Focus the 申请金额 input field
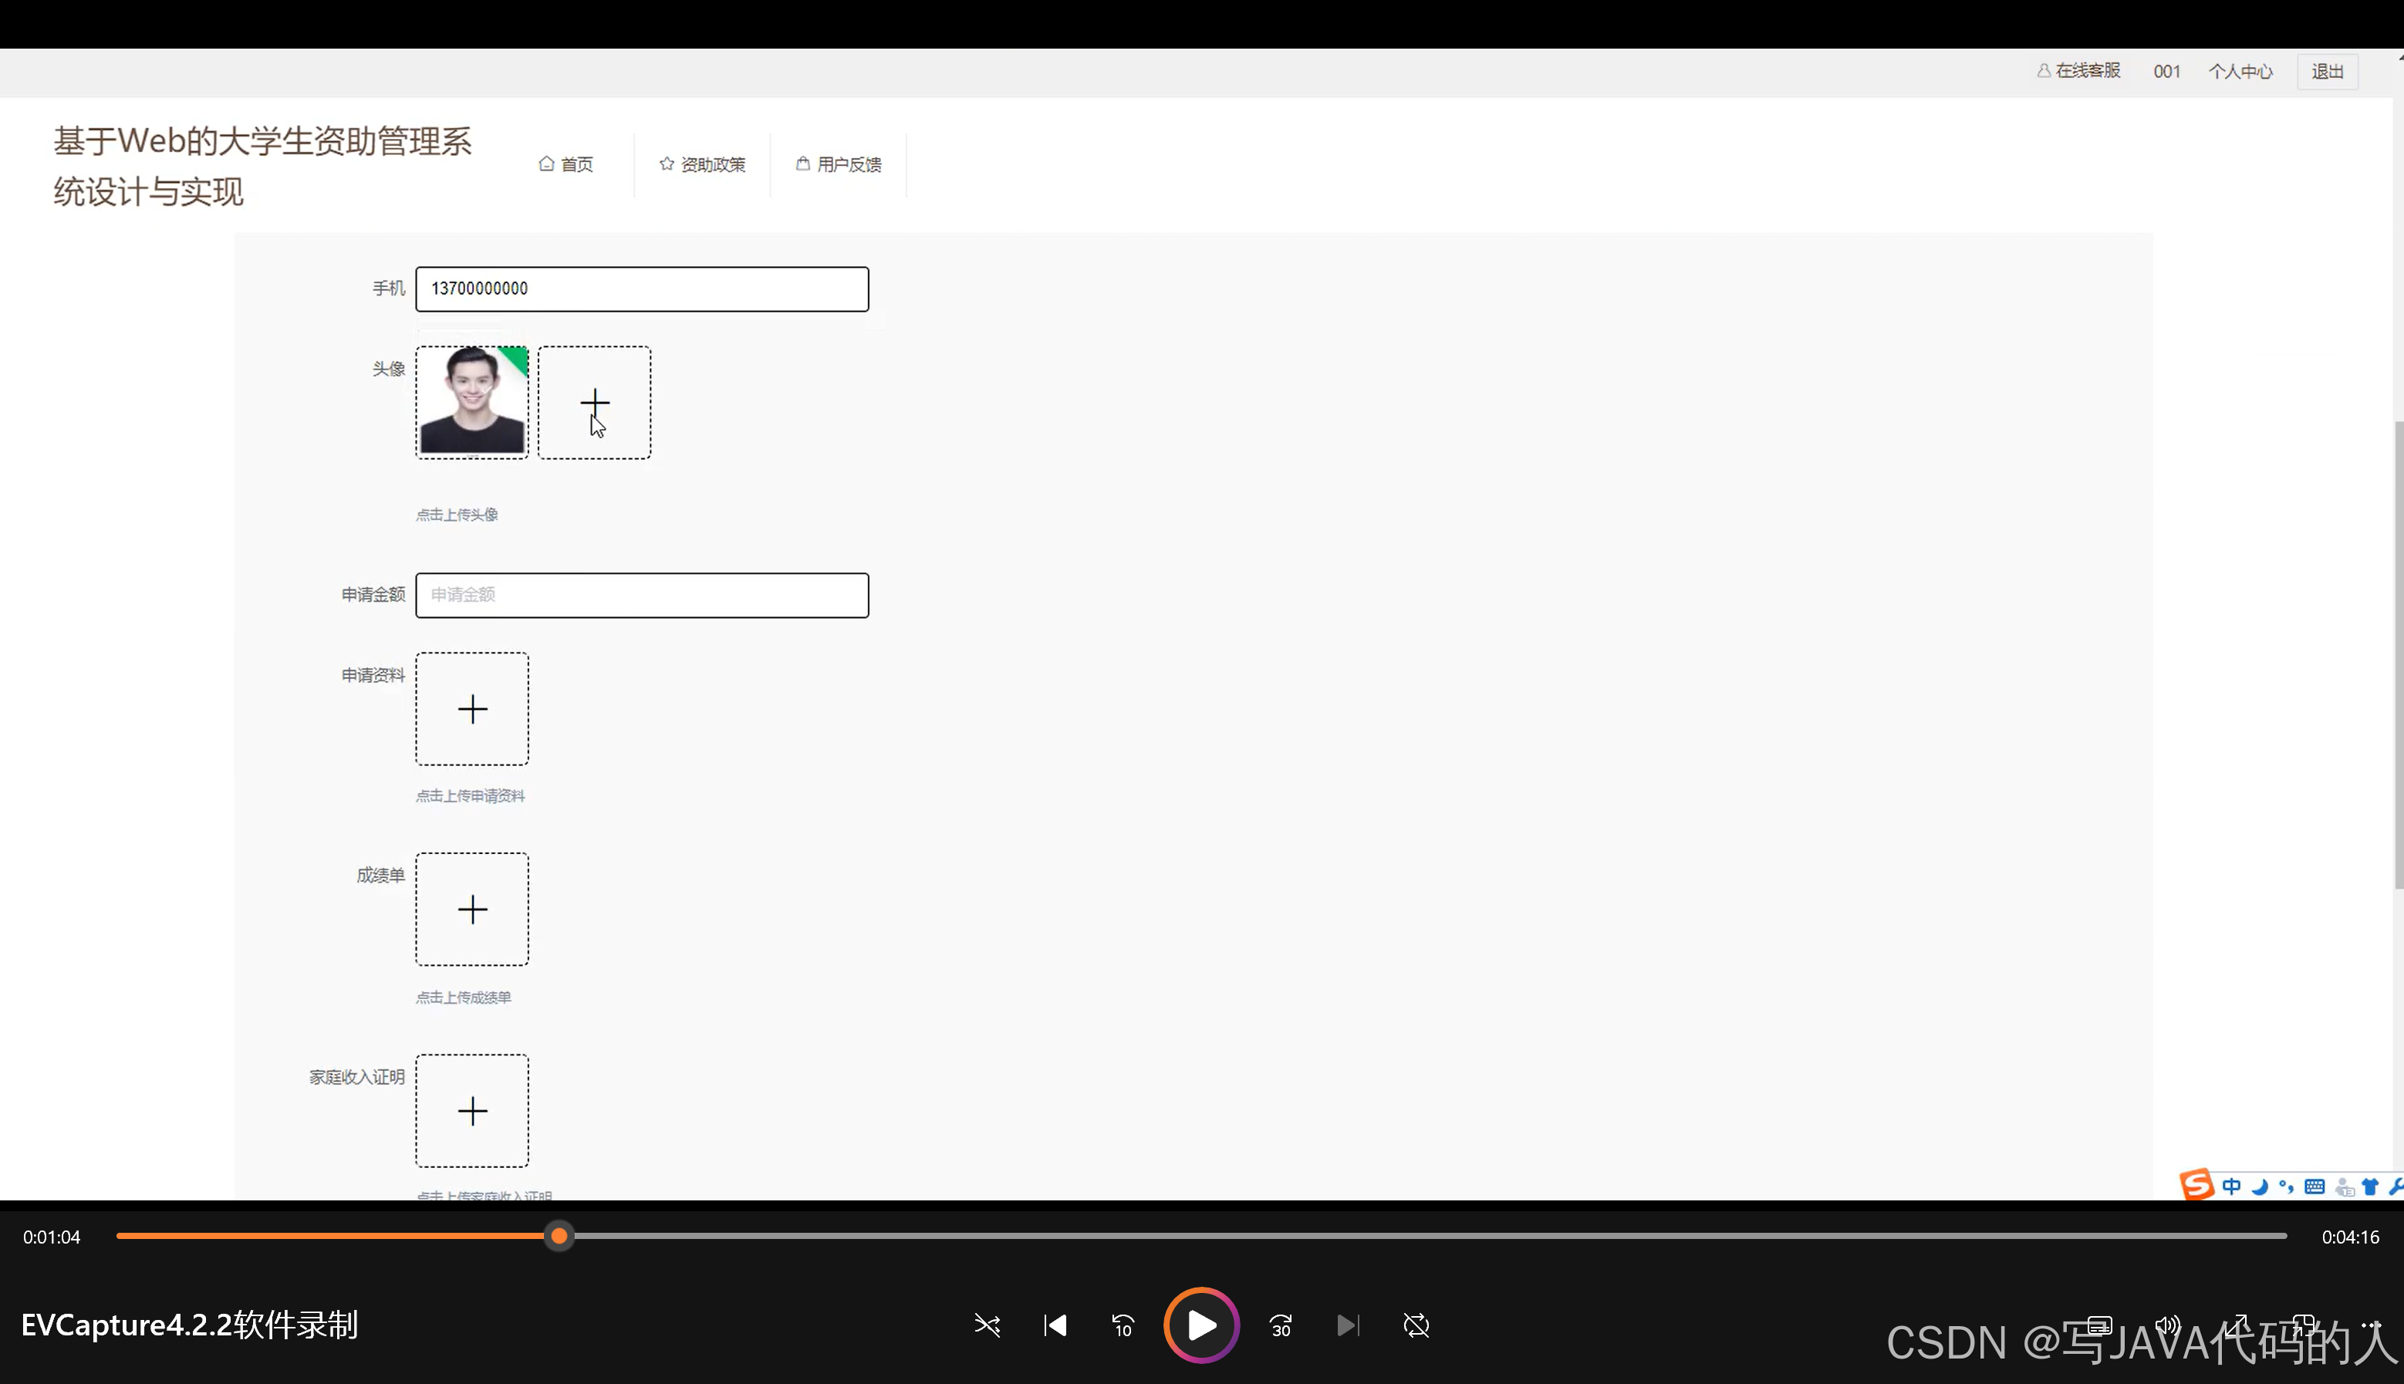This screenshot has height=1384, width=2404. coord(643,595)
